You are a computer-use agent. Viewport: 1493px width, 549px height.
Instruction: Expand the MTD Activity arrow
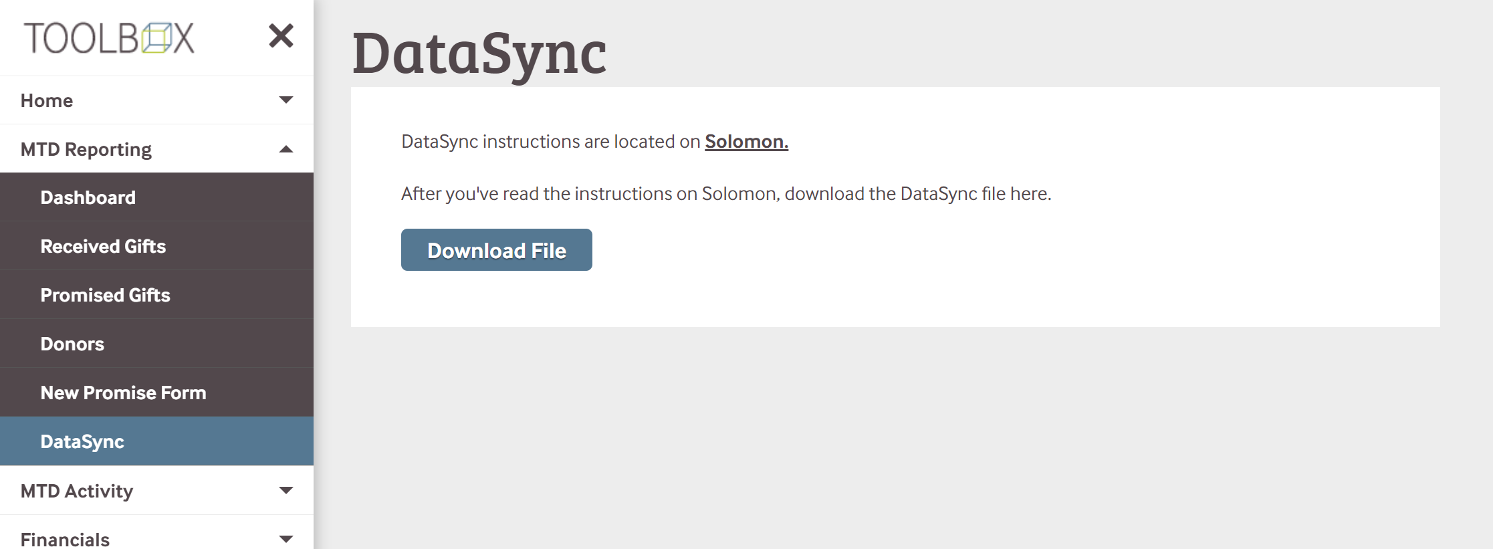tap(286, 491)
